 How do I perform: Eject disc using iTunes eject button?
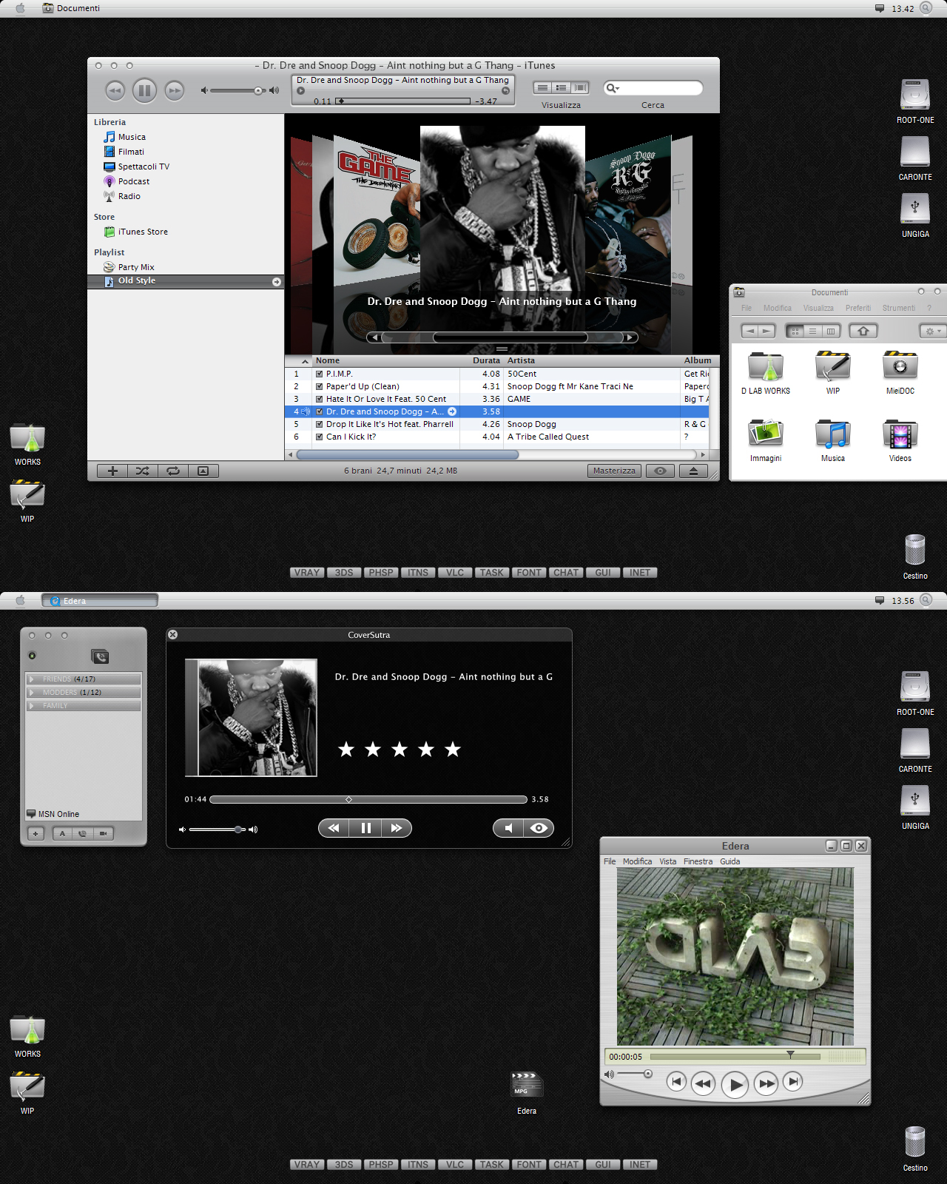(x=693, y=471)
